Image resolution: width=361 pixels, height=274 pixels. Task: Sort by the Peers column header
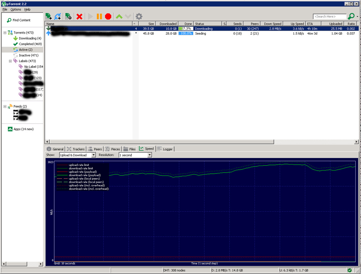(252, 24)
